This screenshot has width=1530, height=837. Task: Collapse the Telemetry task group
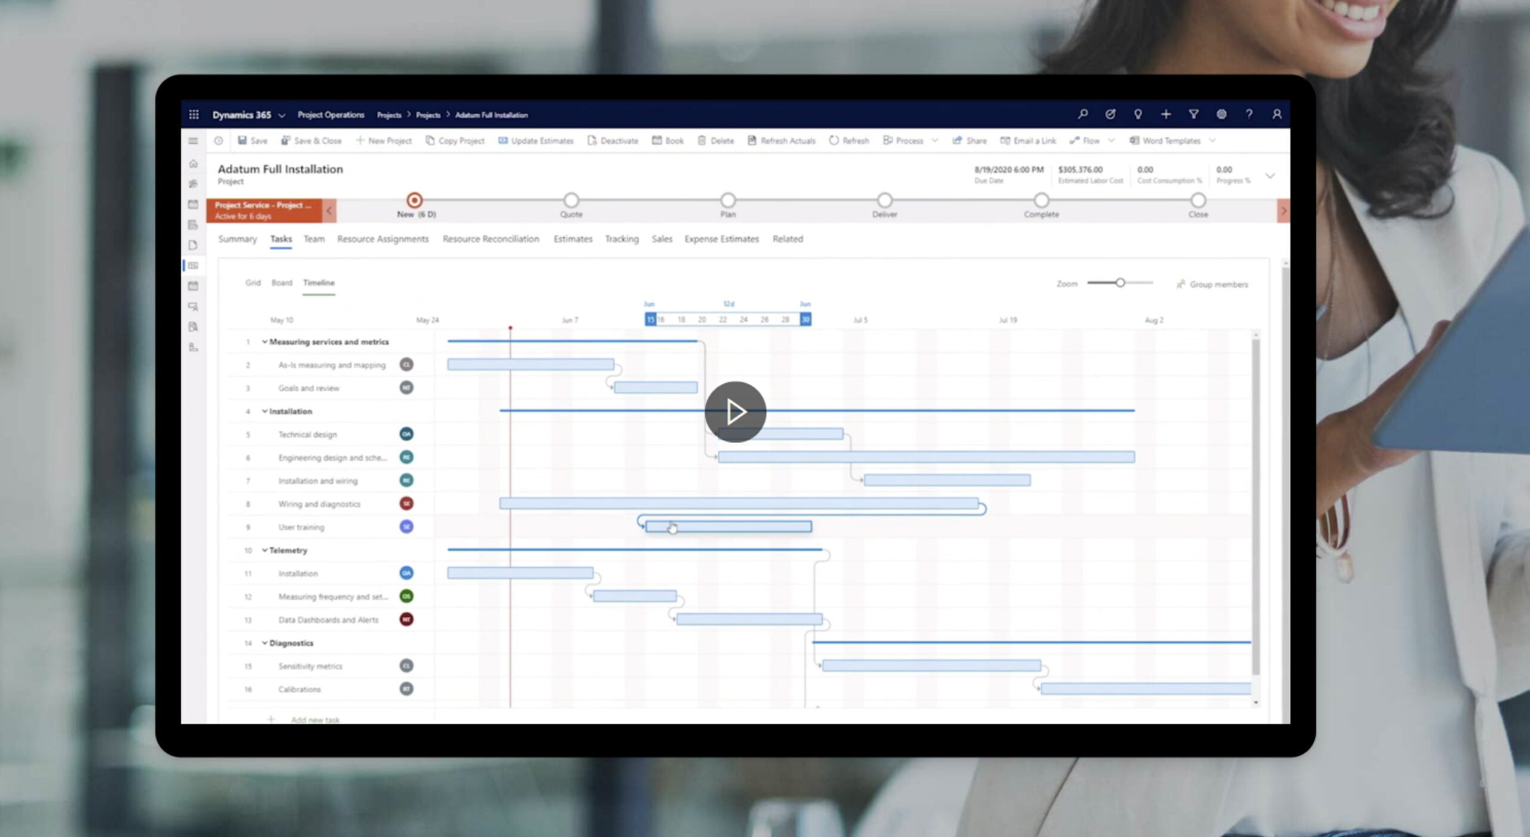[x=264, y=550]
